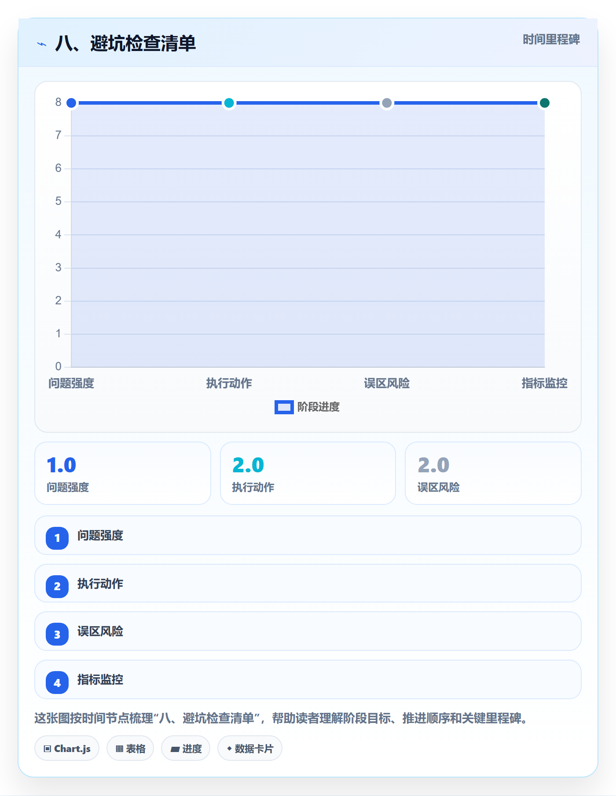Click the diamond icon in 数据卡片 chip
Screen dimensions: 616x796
[x=229, y=748]
